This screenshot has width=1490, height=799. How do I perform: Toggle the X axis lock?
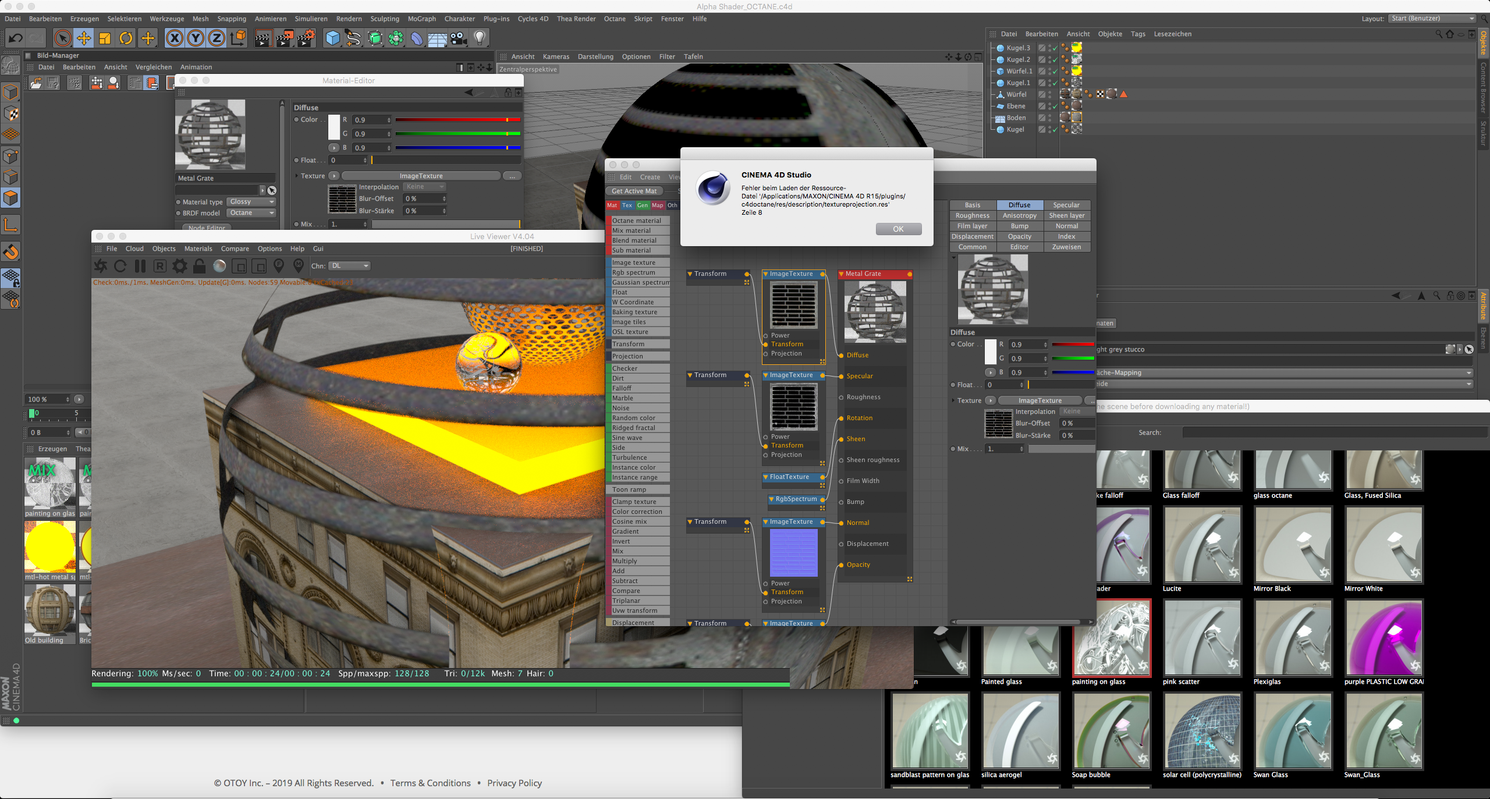[x=174, y=38]
